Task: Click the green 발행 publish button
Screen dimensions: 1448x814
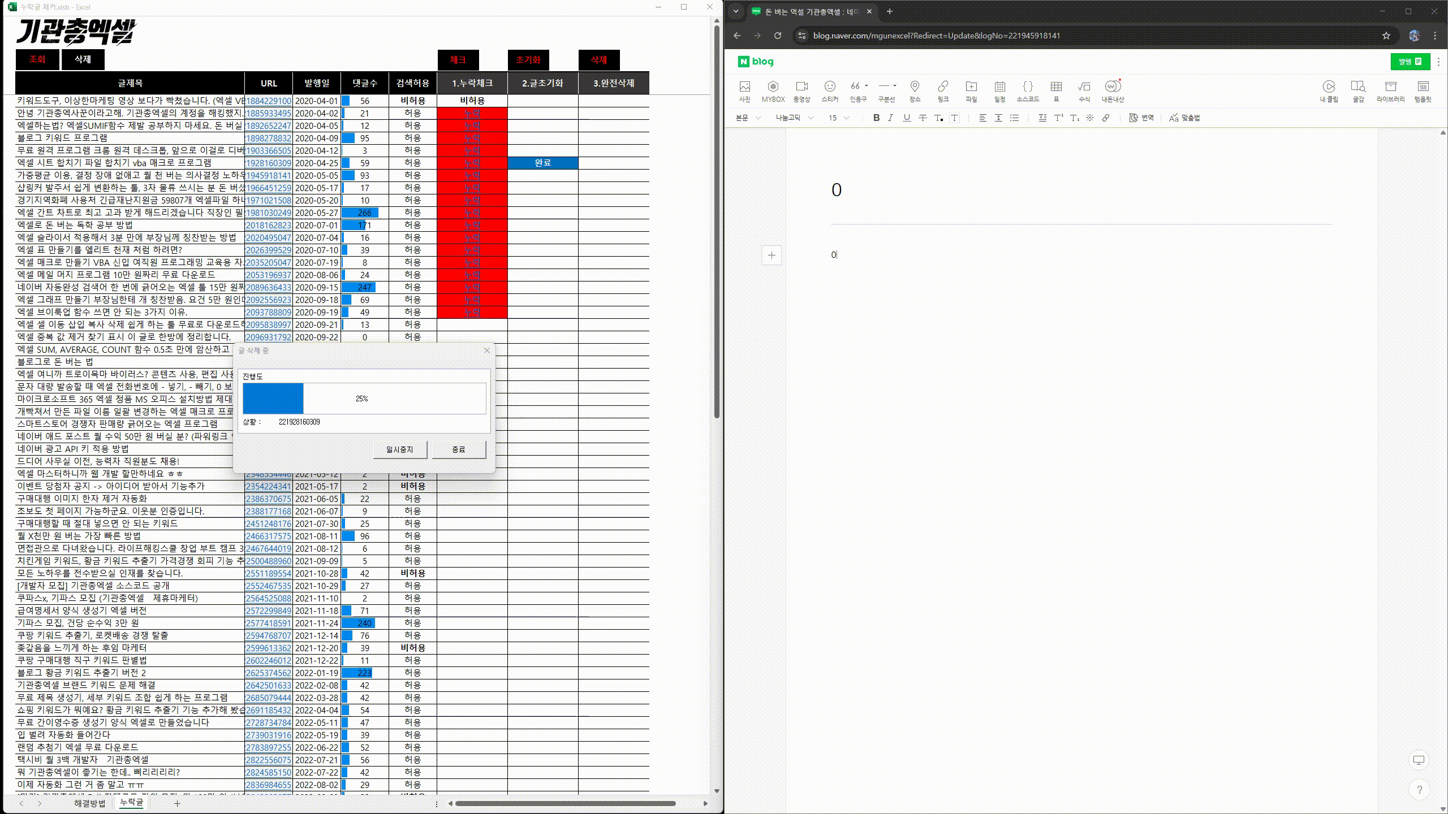Action: [1410, 62]
